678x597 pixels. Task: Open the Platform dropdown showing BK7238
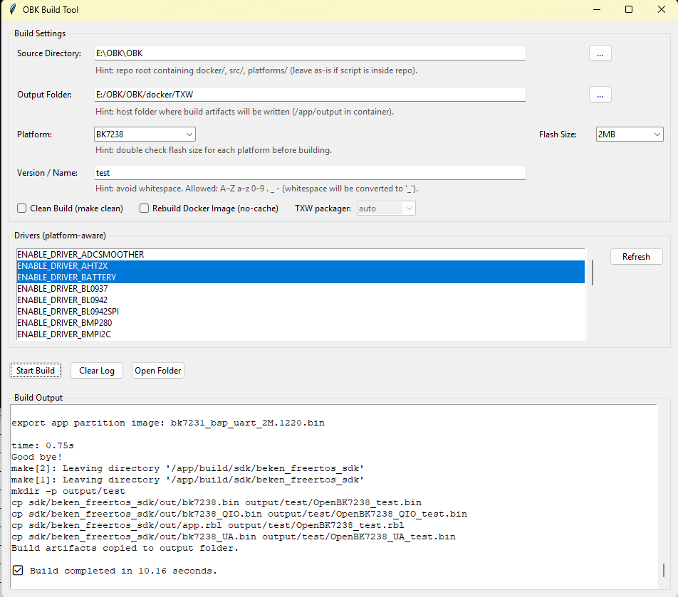pyautogui.click(x=145, y=134)
